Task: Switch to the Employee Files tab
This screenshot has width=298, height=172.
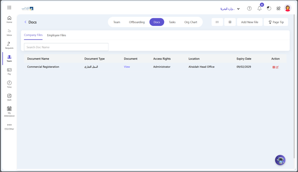Action: [x=56, y=35]
